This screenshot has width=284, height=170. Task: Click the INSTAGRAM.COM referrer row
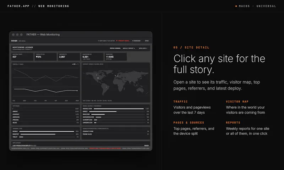click(x=116, y=117)
